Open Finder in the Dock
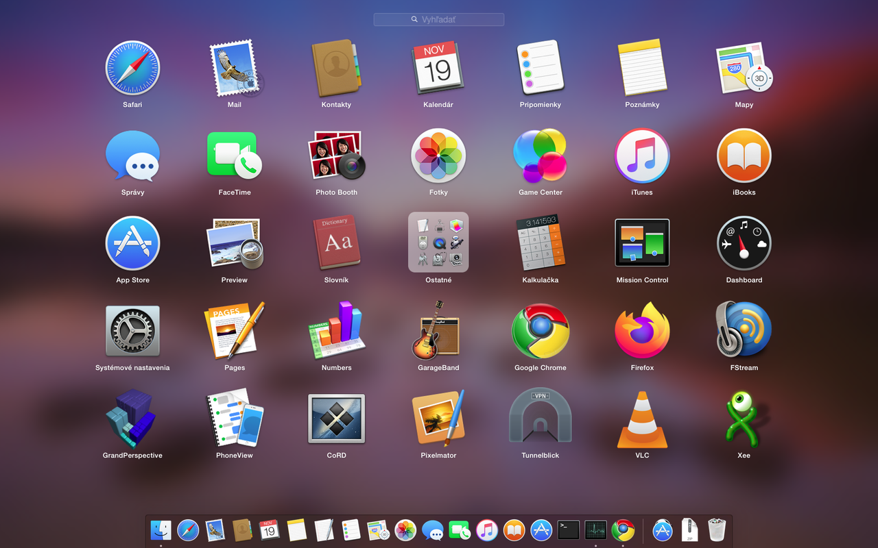This screenshot has height=548, width=878. coord(161,530)
